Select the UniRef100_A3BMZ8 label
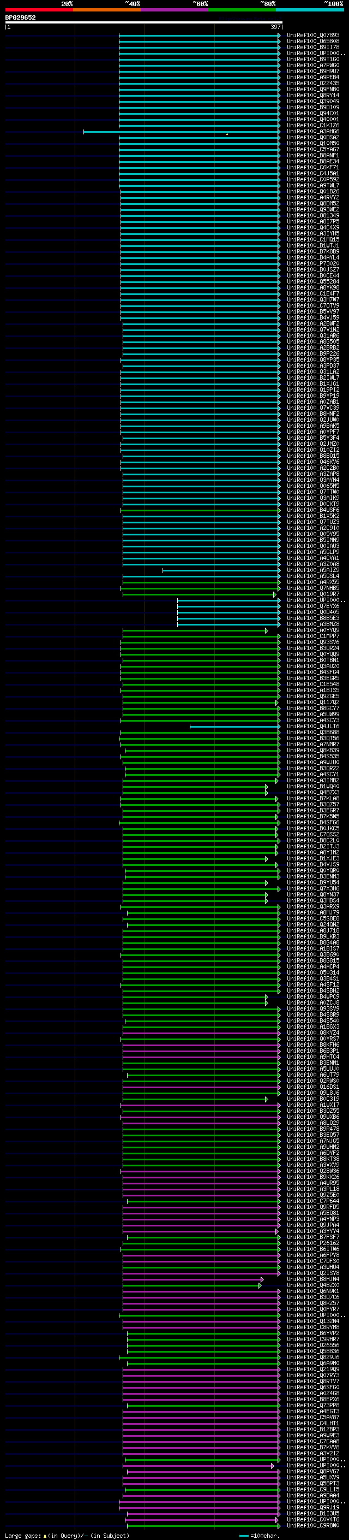Image resolution: width=349 pixels, height=1540 pixels. click(313, 623)
